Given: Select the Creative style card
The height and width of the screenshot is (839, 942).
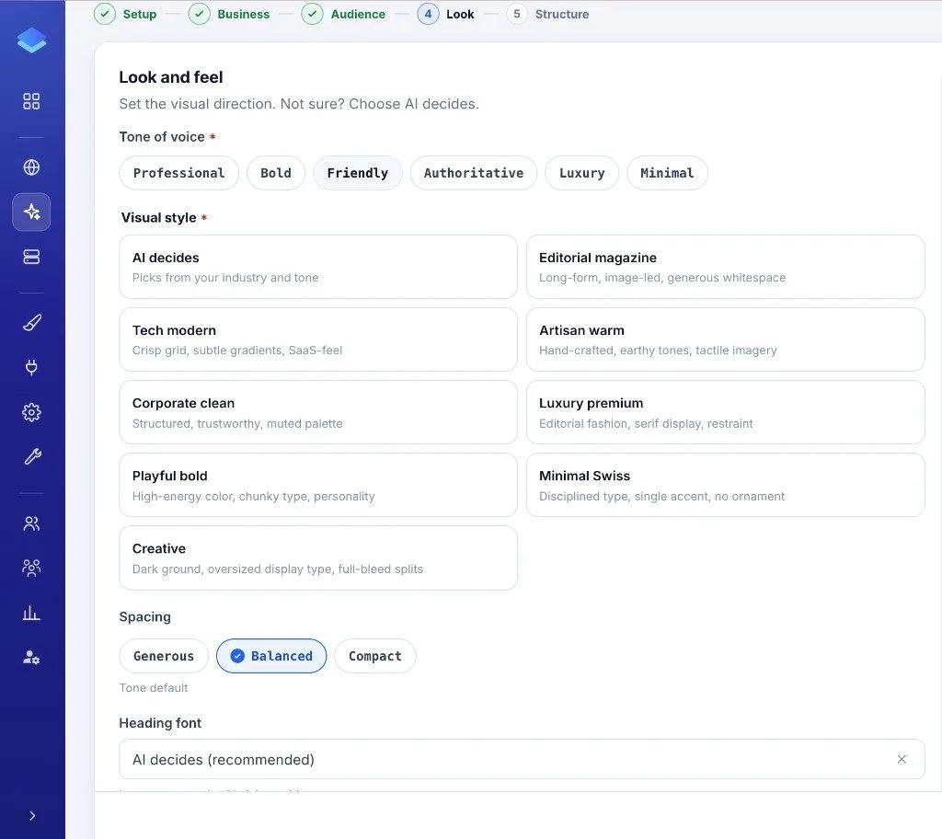Looking at the screenshot, I should pos(317,557).
